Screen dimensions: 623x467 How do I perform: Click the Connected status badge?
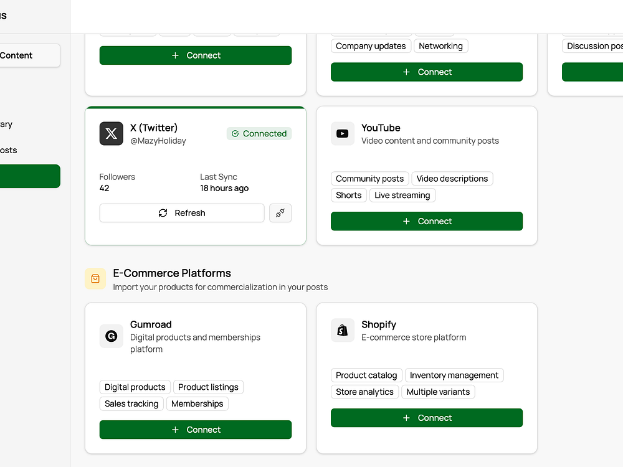259,134
